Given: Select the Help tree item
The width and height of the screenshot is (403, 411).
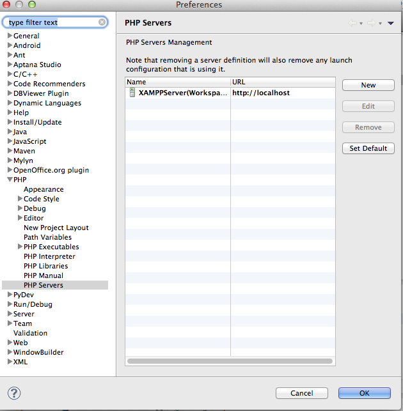Looking at the screenshot, I should 21,112.
